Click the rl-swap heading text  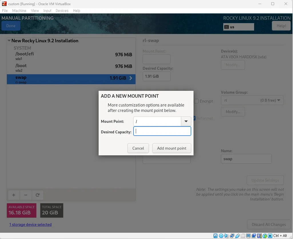[151, 41]
